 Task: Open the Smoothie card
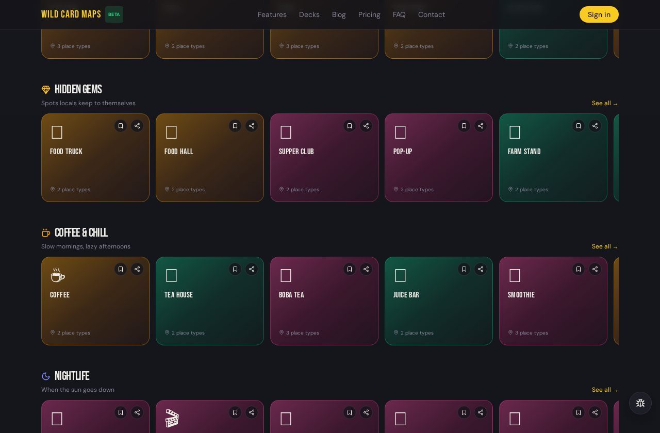[553, 301]
